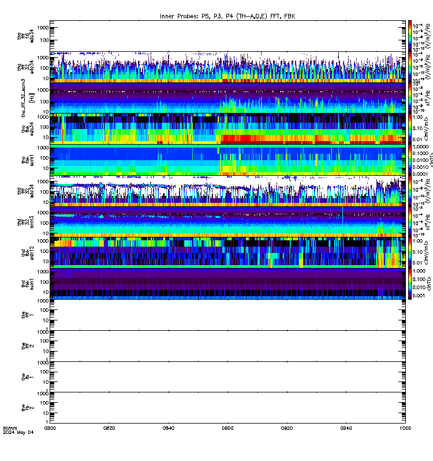Select the 'thd fff 32 edc34' panel label
Screen dimensions: 433x461
[25, 191]
